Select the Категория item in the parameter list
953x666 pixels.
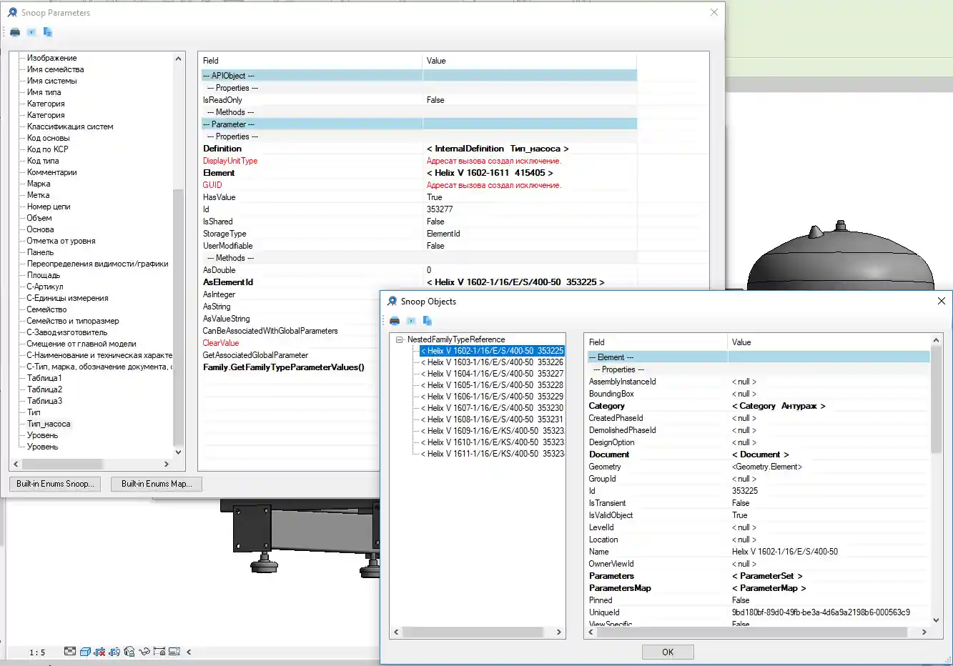click(44, 104)
